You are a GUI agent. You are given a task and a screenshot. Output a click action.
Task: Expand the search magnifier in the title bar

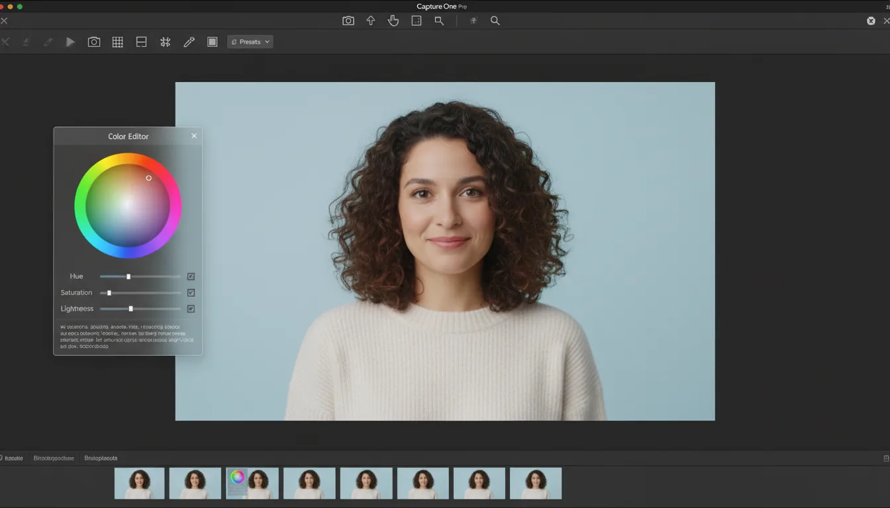point(495,21)
